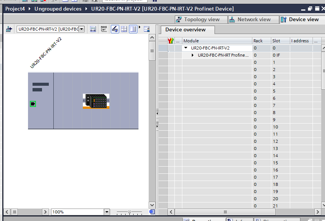Toggle the protected areas eye icon
This screenshot has width=325, height=221.
115,29
